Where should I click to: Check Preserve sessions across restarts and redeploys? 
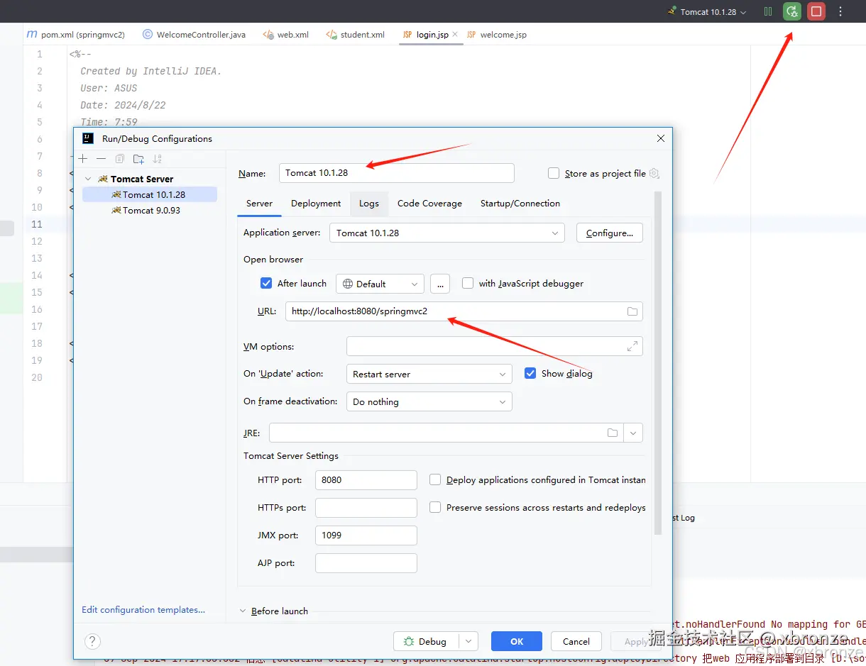coord(435,507)
